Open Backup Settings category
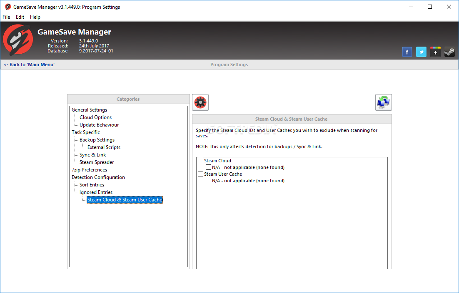Viewport: 459px width, 293px height. point(97,140)
